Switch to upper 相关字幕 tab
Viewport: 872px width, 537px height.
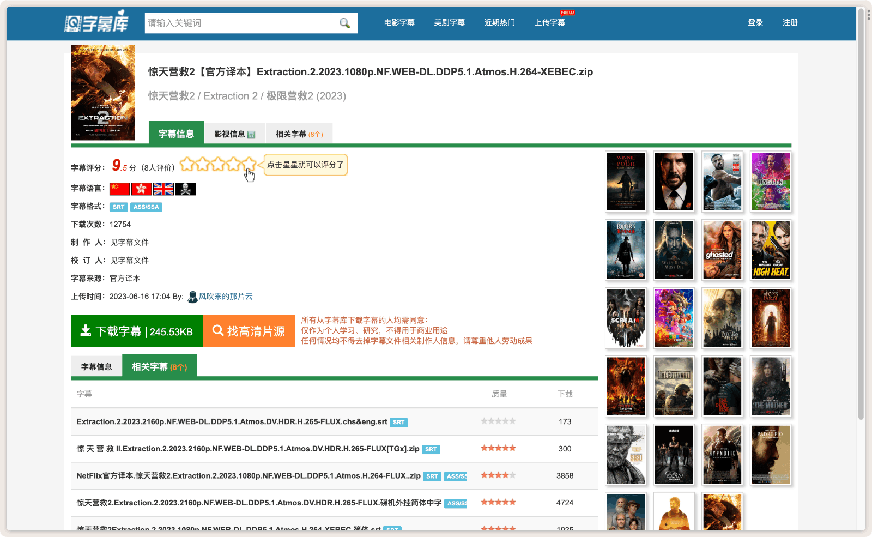coord(299,134)
